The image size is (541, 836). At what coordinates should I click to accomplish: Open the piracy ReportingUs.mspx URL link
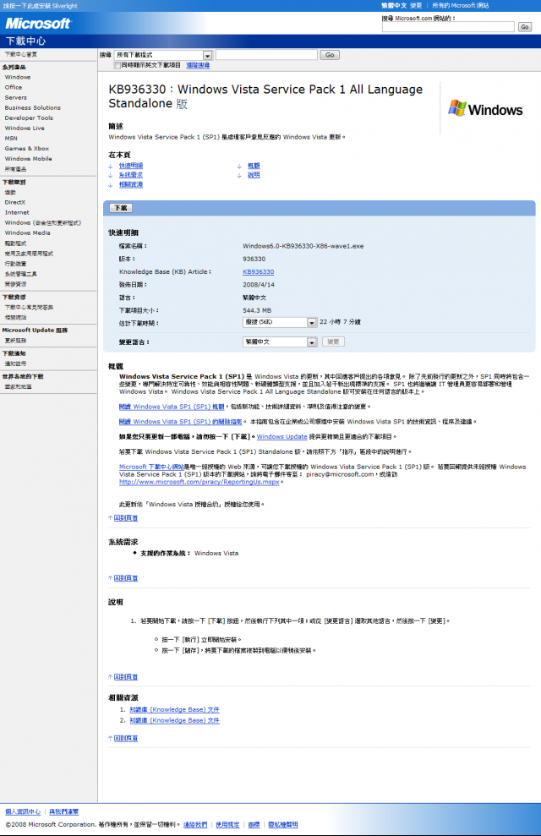(199, 482)
